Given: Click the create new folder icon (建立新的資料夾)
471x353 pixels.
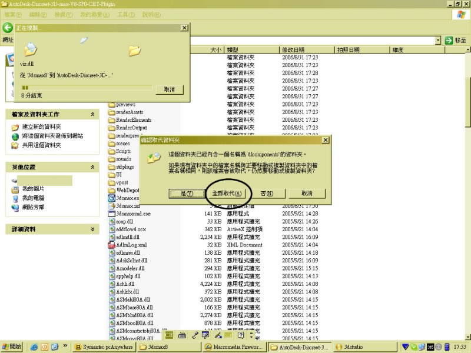Looking at the screenshot, I should point(15,127).
